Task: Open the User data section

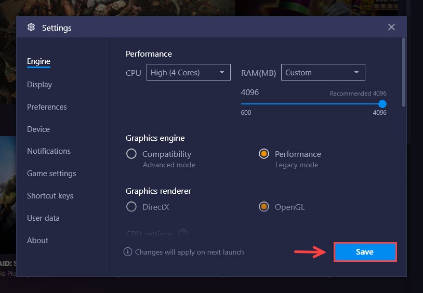Action: click(x=43, y=218)
